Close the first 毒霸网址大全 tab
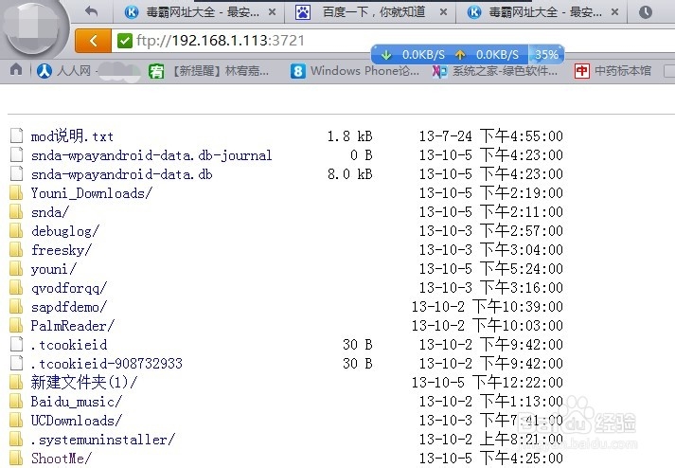The width and height of the screenshot is (675, 468). pyautogui.click(x=272, y=12)
